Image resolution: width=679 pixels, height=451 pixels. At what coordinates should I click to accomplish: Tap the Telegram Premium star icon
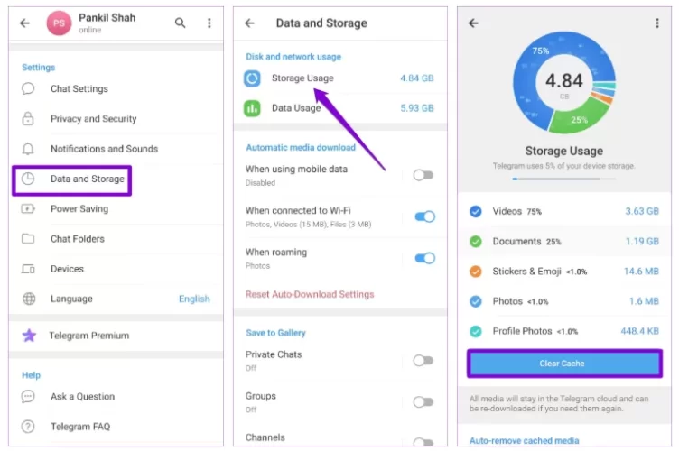(x=29, y=336)
